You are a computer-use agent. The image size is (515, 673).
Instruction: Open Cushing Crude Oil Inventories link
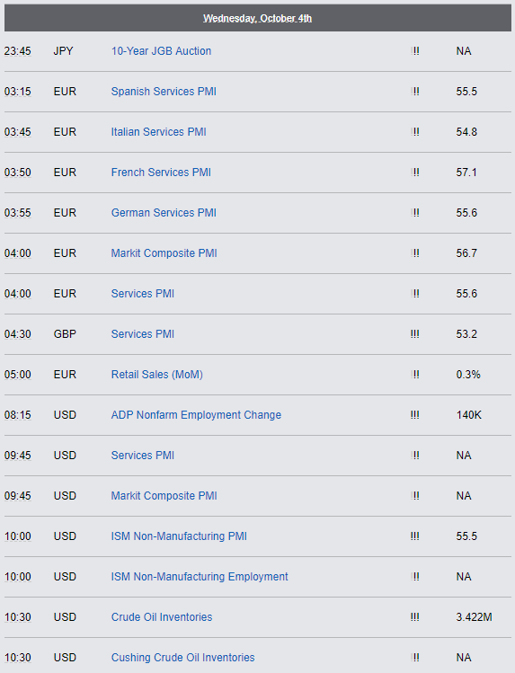pyautogui.click(x=182, y=657)
